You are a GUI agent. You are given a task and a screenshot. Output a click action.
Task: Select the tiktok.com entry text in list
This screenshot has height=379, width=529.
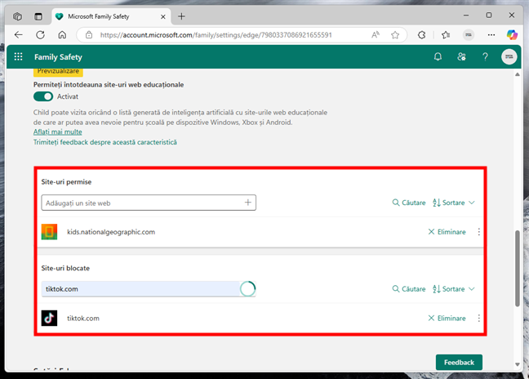point(83,319)
